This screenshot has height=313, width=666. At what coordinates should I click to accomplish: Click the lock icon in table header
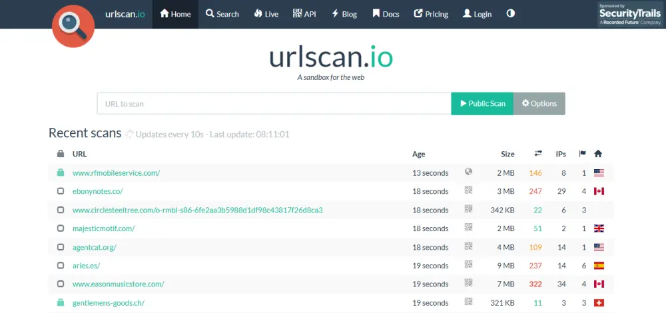click(x=61, y=154)
